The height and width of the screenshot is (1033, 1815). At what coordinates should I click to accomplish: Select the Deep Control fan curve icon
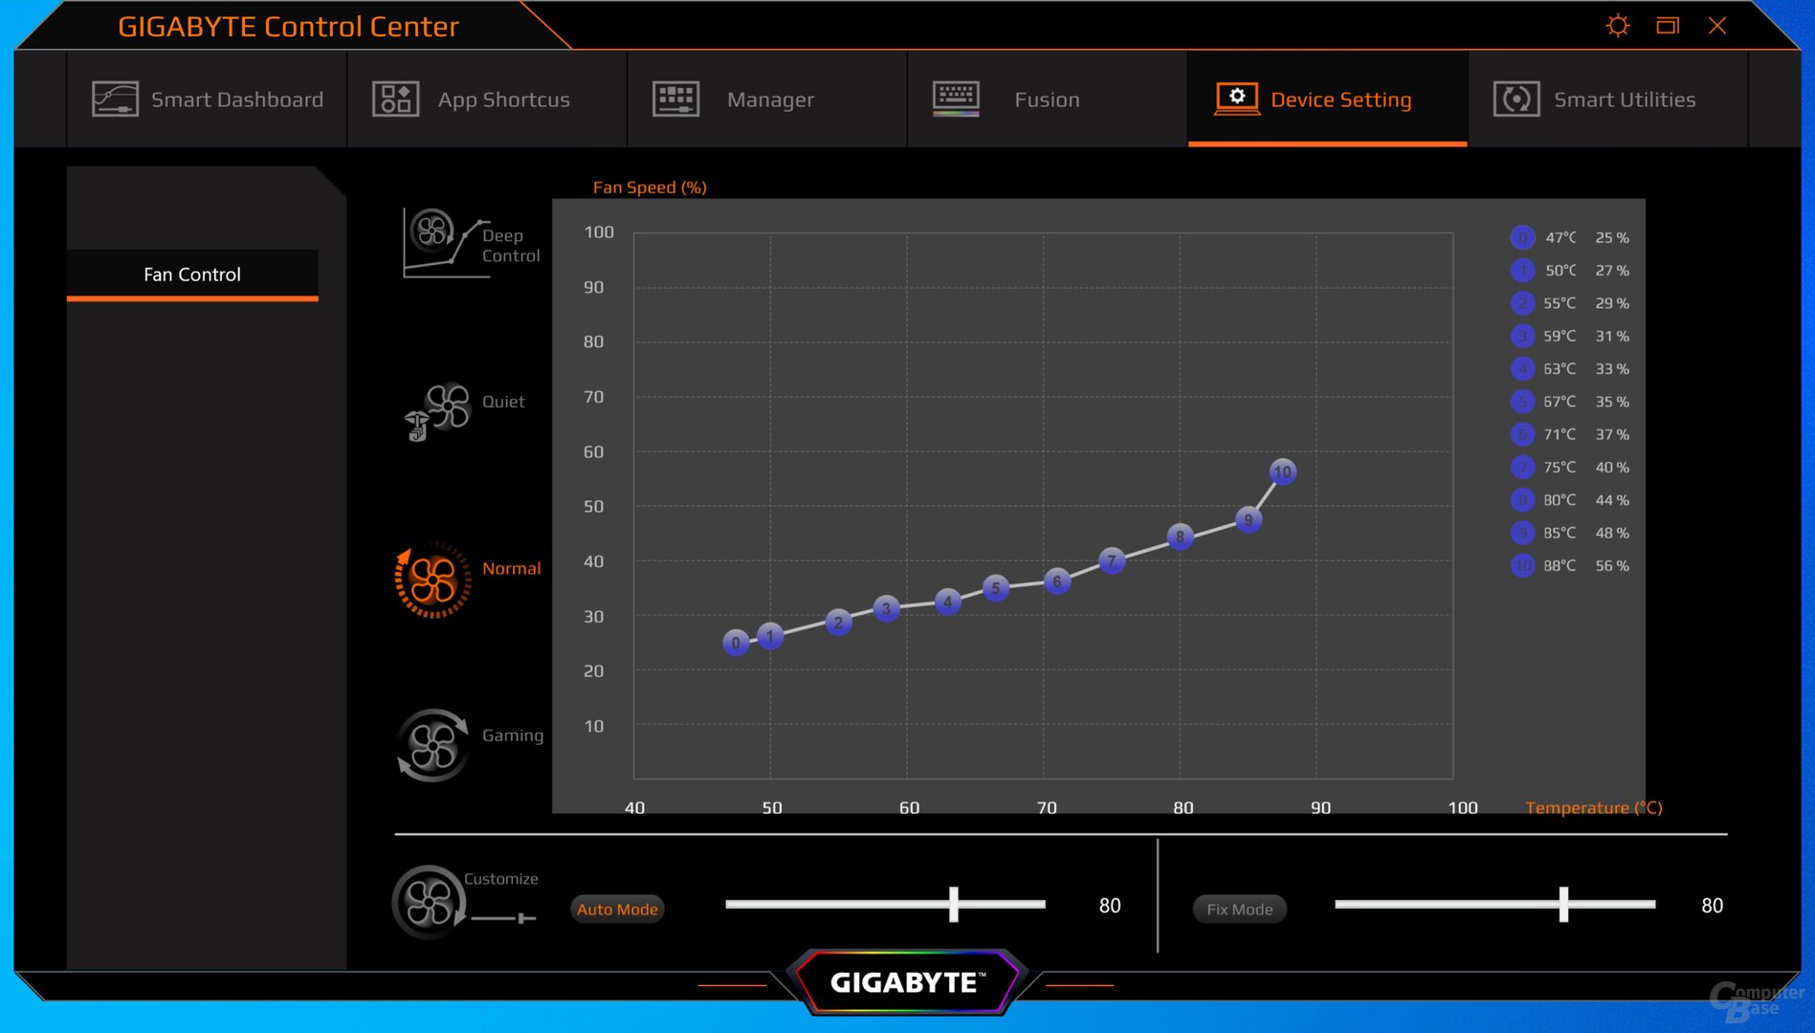point(446,243)
